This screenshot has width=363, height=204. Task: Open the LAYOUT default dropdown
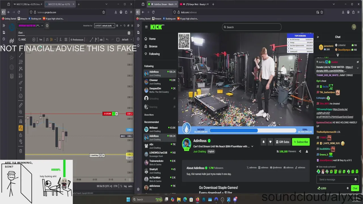pos(104,26)
